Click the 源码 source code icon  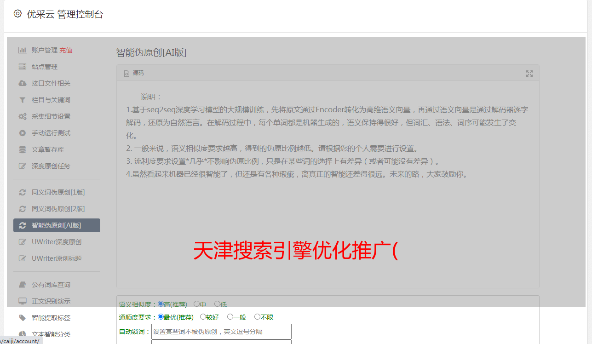point(126,74)
